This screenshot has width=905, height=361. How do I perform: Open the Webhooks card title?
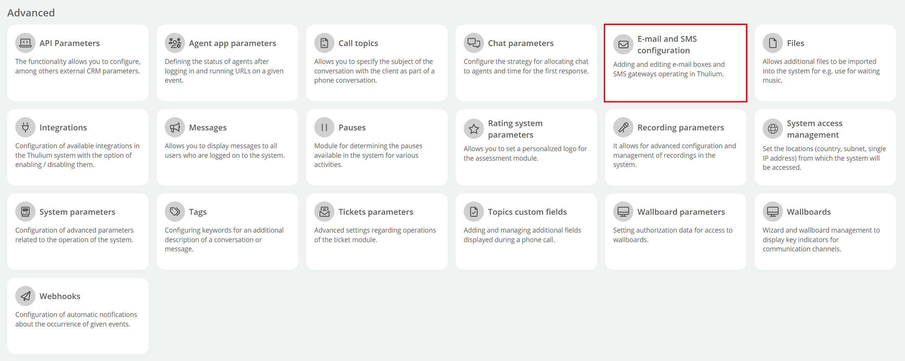coord(60,296)
